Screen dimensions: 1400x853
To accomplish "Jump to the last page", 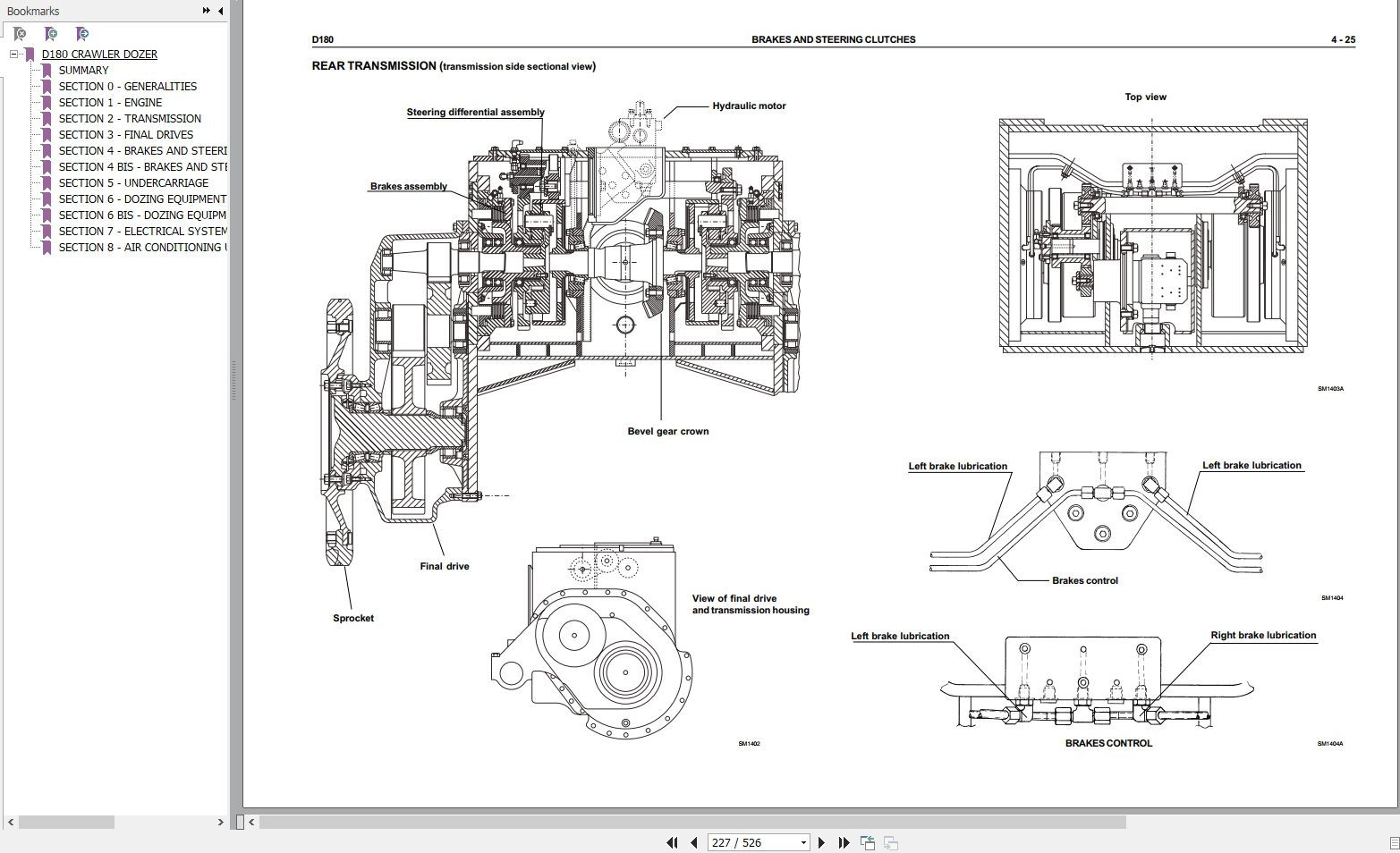I will click(844, 842).
